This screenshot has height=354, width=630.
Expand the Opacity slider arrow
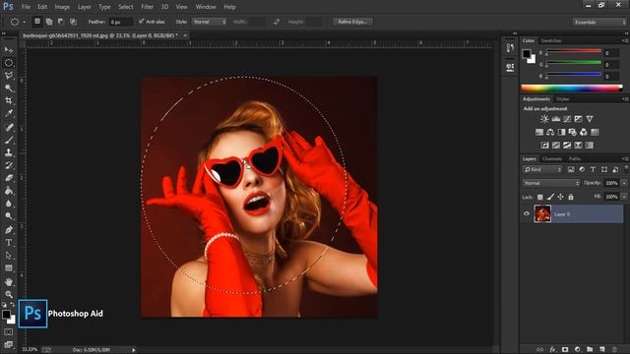[624, 183]
